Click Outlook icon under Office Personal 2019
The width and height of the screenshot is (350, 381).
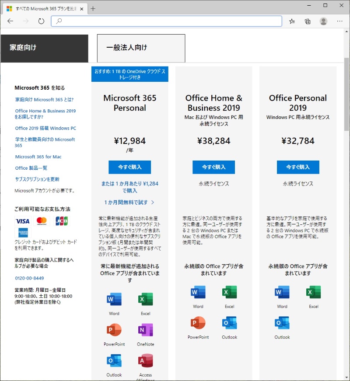(282, 323)
